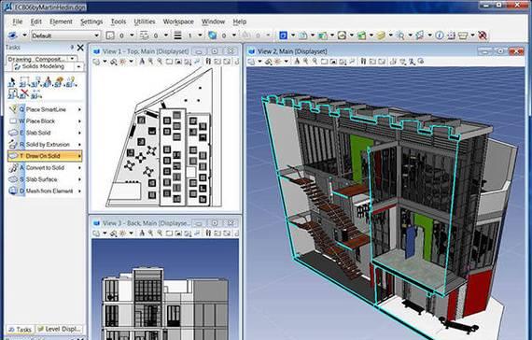Click Fit View icon in View 1 toolbar
This screenshot has height=340, width=532.
(178, 62)
